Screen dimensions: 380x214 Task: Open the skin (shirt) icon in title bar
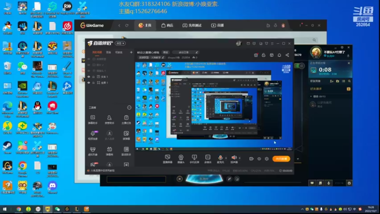pos(266,43)
